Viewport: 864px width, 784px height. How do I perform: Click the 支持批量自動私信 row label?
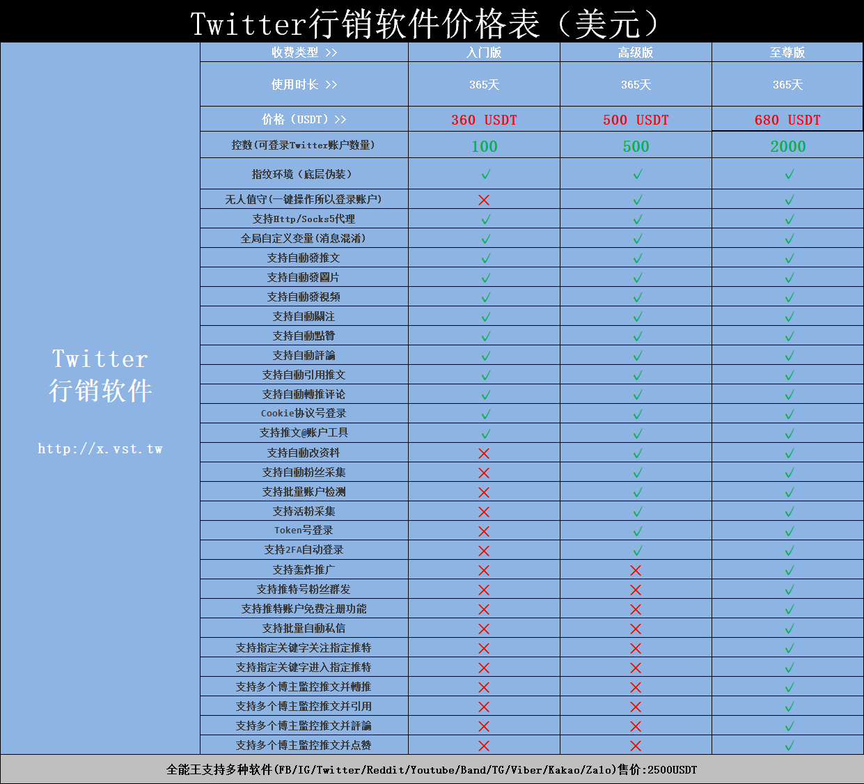coord(304,628)
